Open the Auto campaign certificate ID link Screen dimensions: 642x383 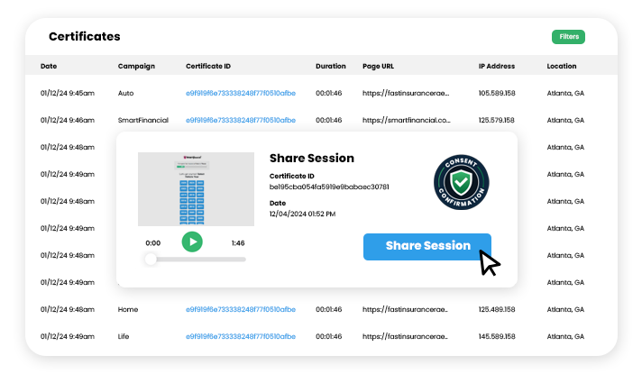[x=241, y=94]
